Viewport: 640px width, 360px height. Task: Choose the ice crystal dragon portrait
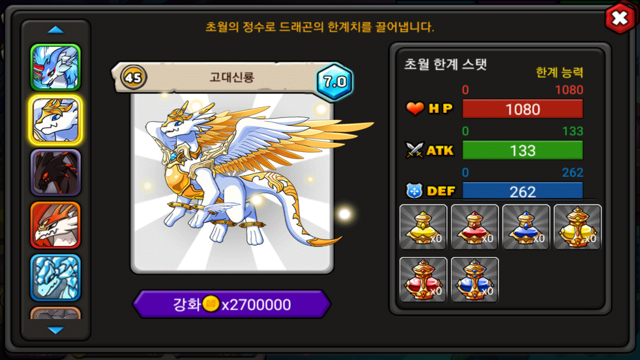[x=55, y=277]
